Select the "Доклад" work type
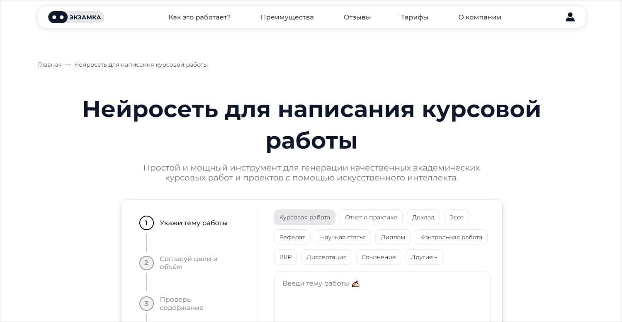 (423, 217)
